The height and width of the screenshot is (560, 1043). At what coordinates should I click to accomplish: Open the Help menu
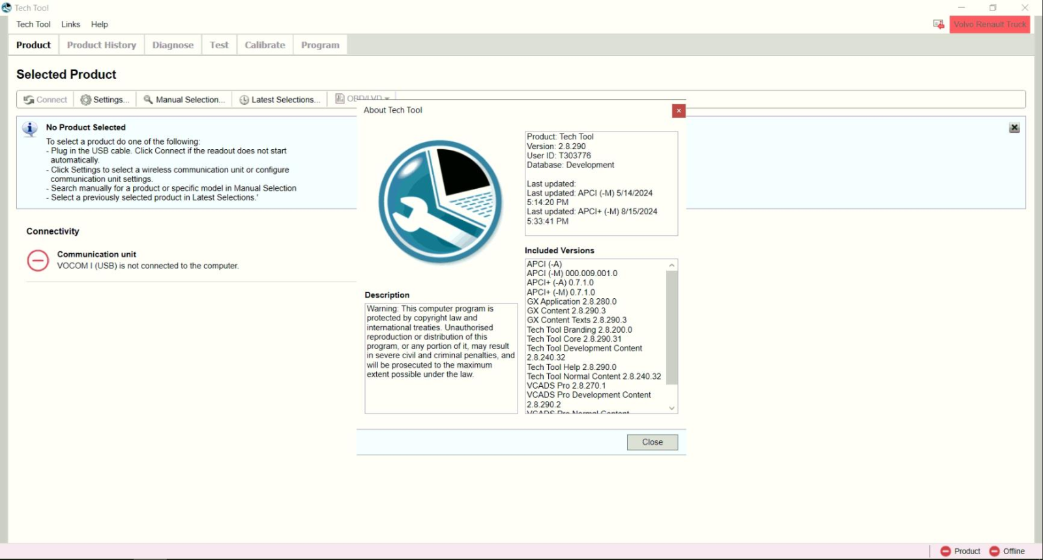point(100,24)
